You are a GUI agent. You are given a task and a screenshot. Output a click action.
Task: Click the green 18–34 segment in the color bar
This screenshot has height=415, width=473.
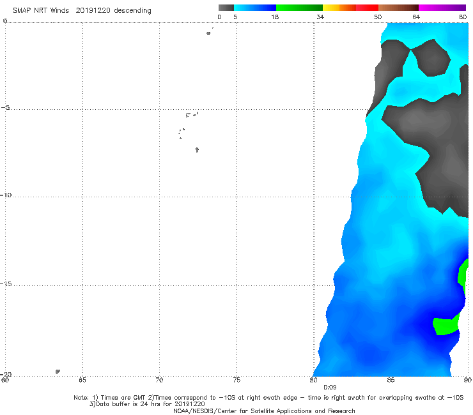tap(299, 8)
